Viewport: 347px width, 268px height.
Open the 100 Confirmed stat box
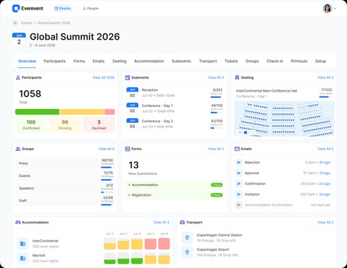(x=31, y=125)
